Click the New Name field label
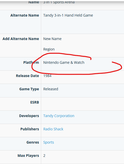The image size is (124, 164). tap(52, 39)
